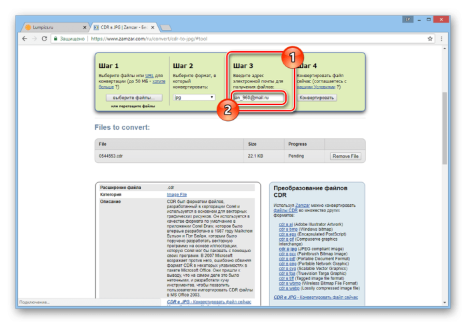Bookmark page with star icon
The image size is (466, 324).
pos(430,39)
